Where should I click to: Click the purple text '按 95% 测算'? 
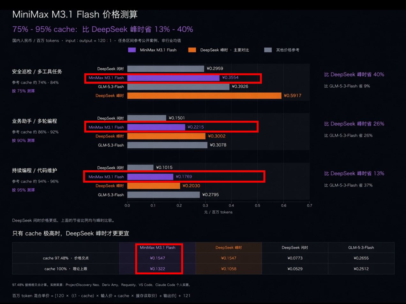coord(24,190)
